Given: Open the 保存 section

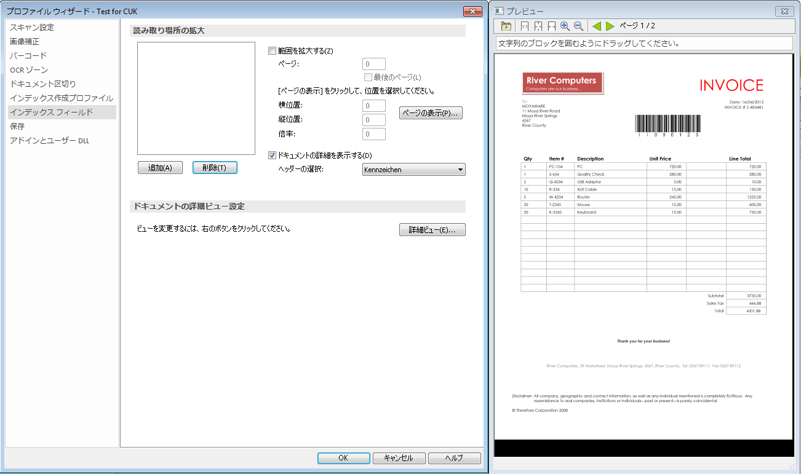Looking at the screenshot, I should pyautogui.click(x=17, y=127).
